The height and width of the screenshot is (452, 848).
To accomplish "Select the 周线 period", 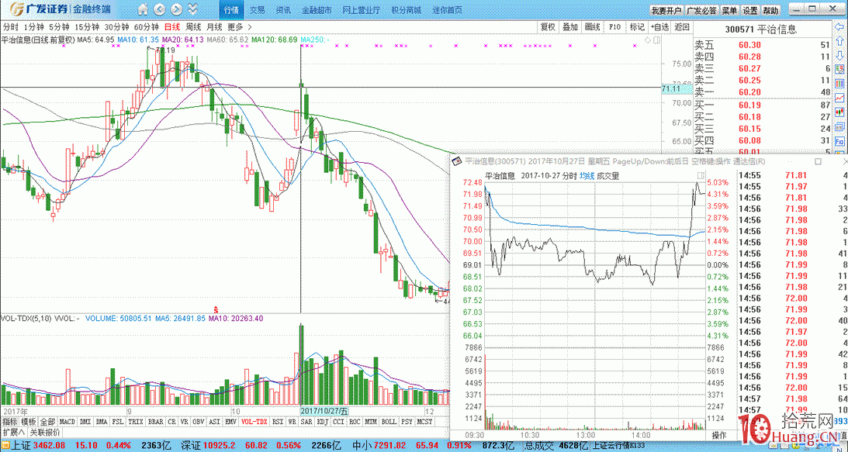I will 193,26.
